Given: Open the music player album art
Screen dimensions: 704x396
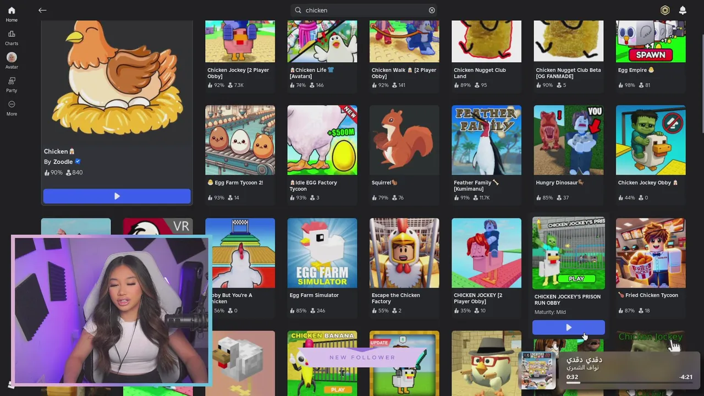Looking at the screenshot, I should (x=538, y=370).
